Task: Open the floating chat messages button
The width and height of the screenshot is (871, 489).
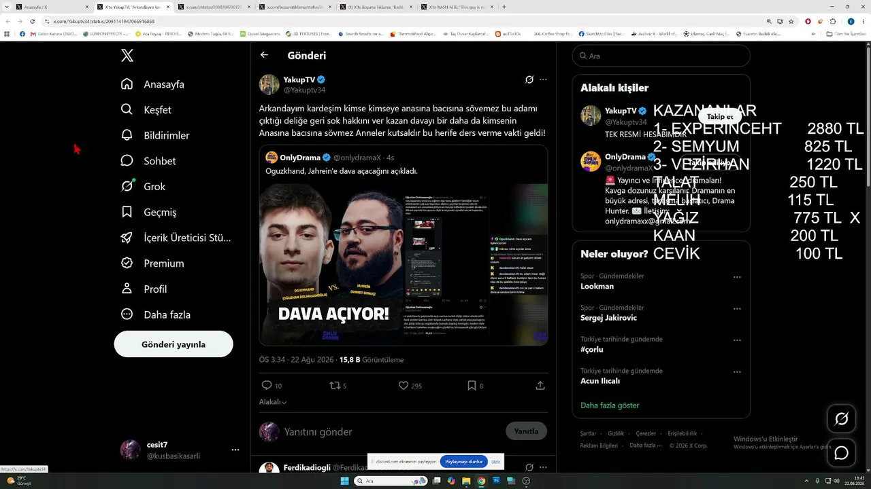Action: [841, 453]
